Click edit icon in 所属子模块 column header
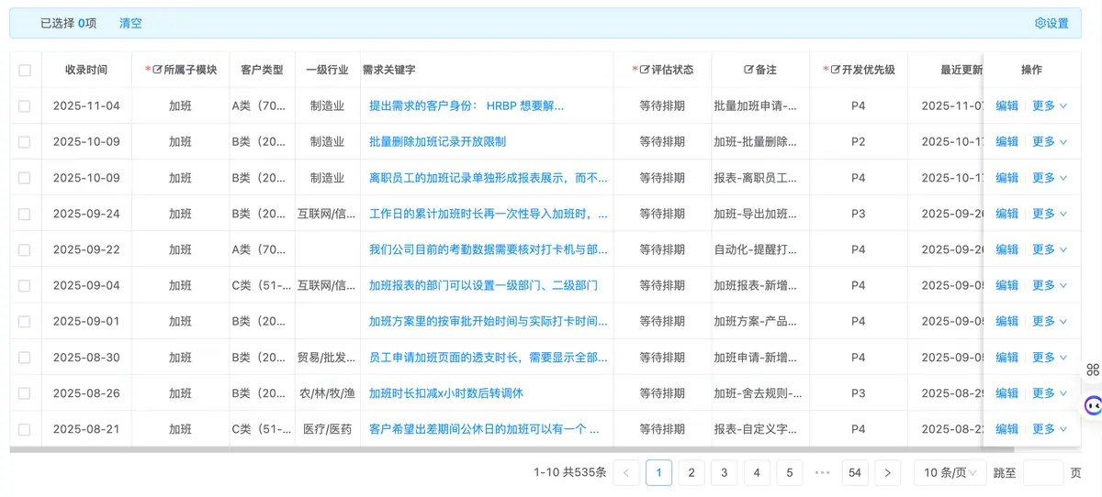The image size is (1102, 497). tap(157, 70)
